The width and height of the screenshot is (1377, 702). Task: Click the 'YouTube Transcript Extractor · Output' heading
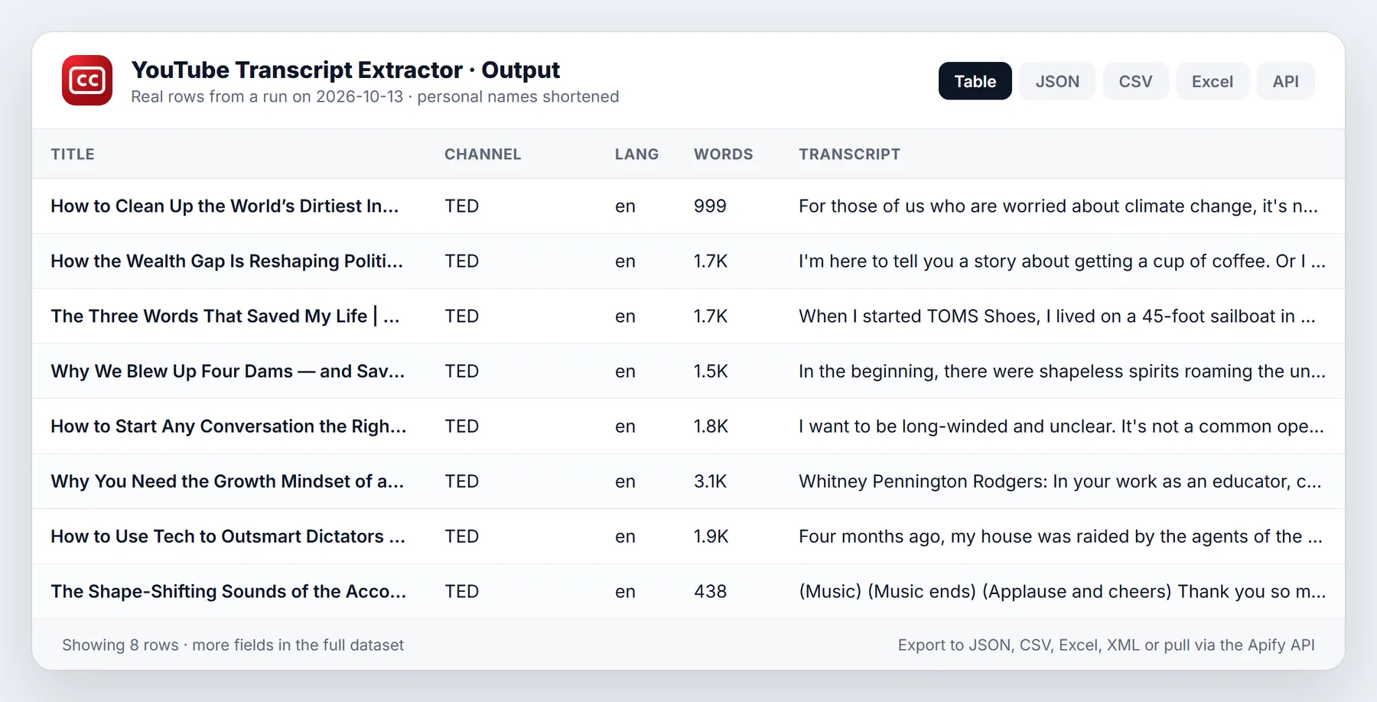click(x=345, y=70)
